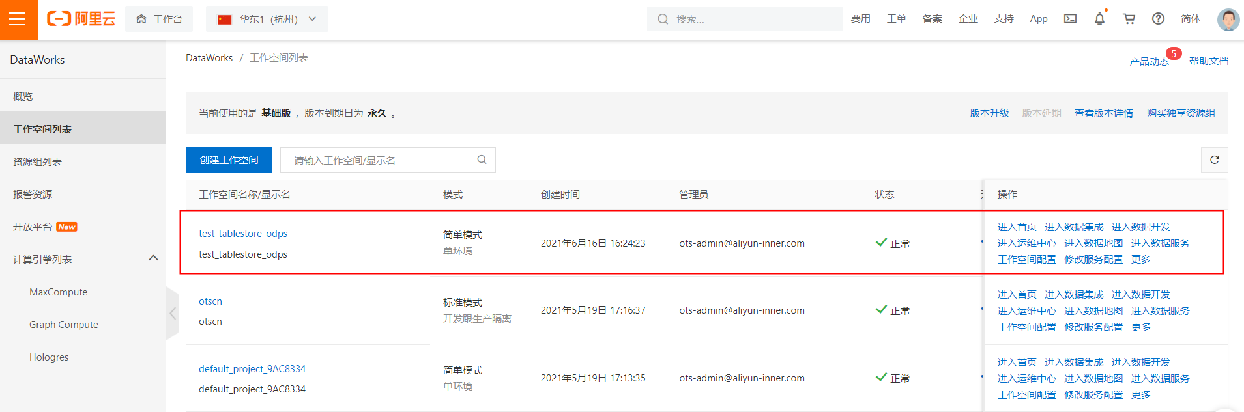Open 备案 in the top bar
This screenshot has width=1244, height=412.
tap(933, 19)
